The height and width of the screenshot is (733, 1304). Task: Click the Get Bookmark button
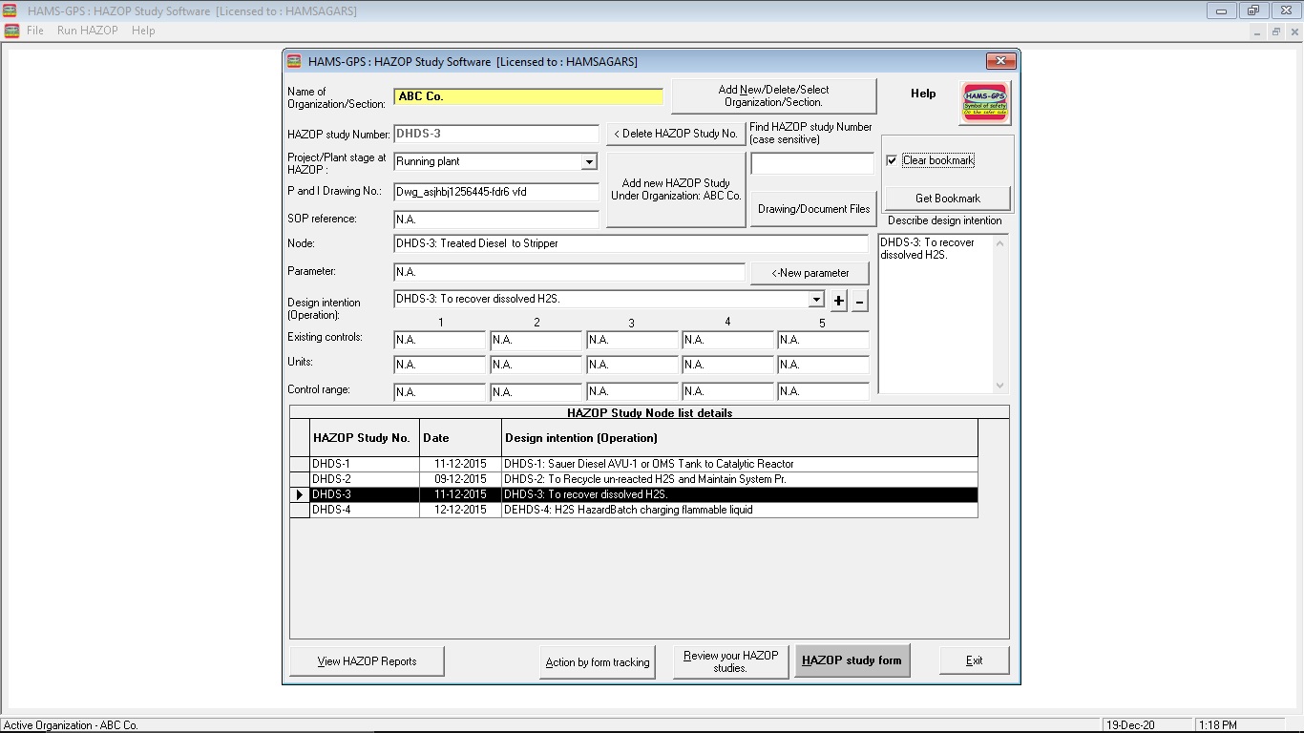tap(946, 198)
